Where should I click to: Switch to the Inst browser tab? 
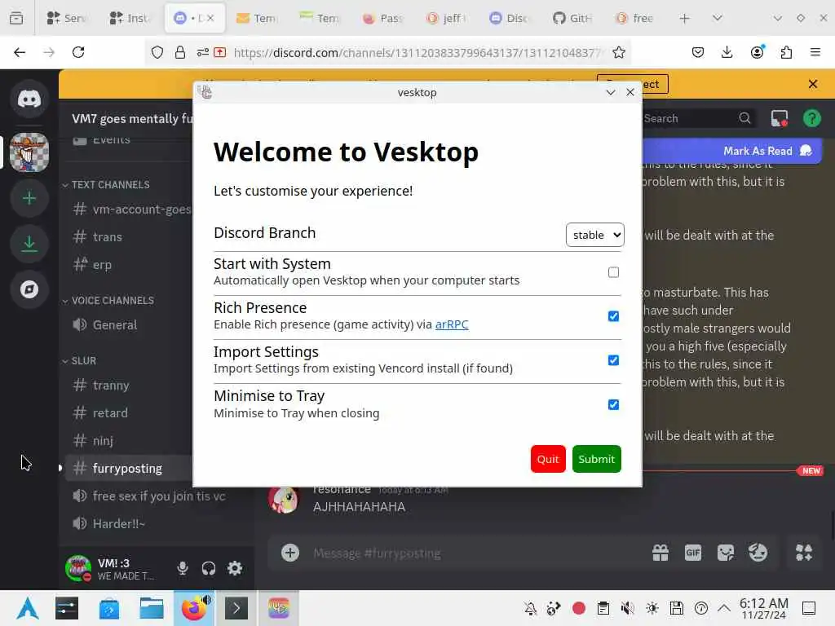click(x=130, y=18)
